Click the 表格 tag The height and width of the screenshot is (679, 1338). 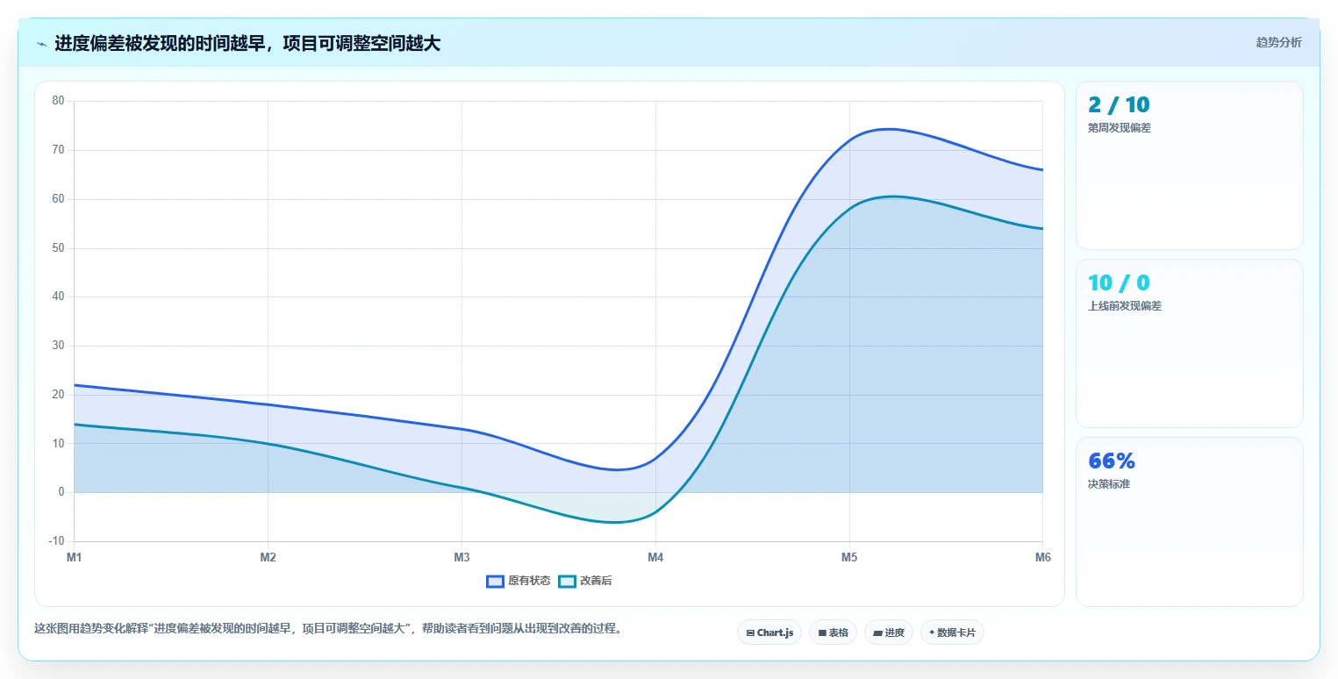[833, 633]
